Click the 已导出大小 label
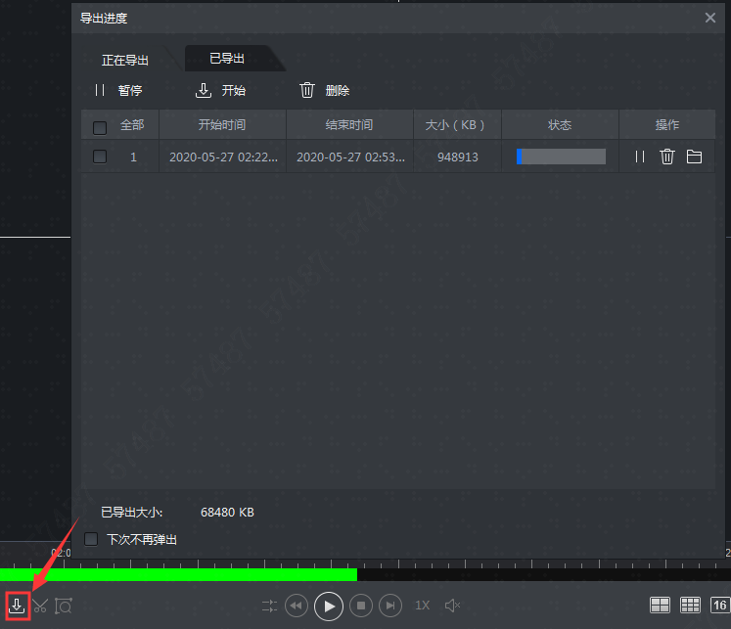The image size is (731, 629). pyautogui.click(x=131, y=512)
